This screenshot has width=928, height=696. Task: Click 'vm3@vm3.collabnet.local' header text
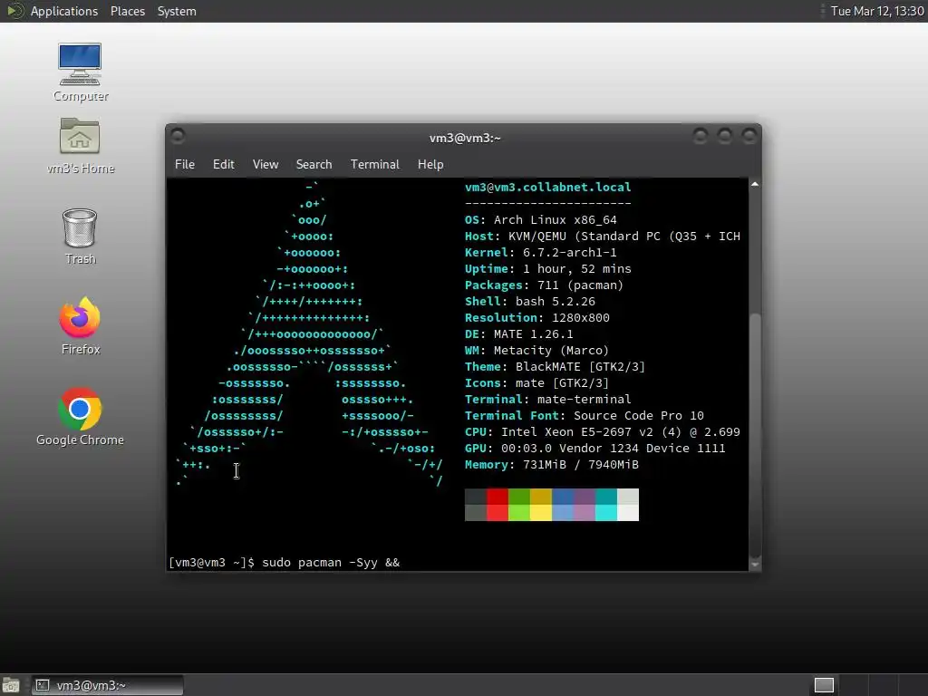548,187
